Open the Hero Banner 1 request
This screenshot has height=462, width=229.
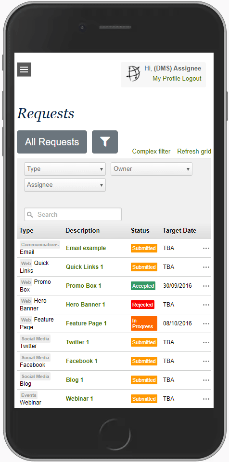tap(86, 305)
